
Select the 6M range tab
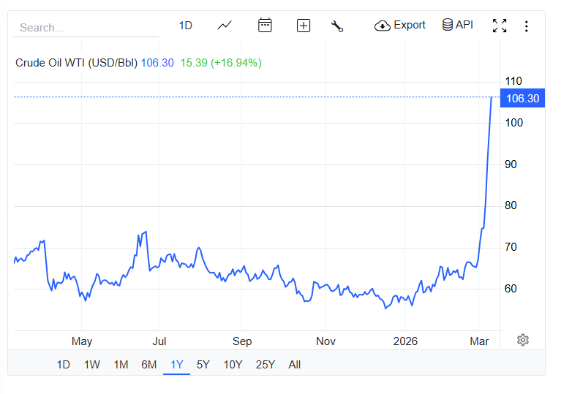[x=148, y=365]
